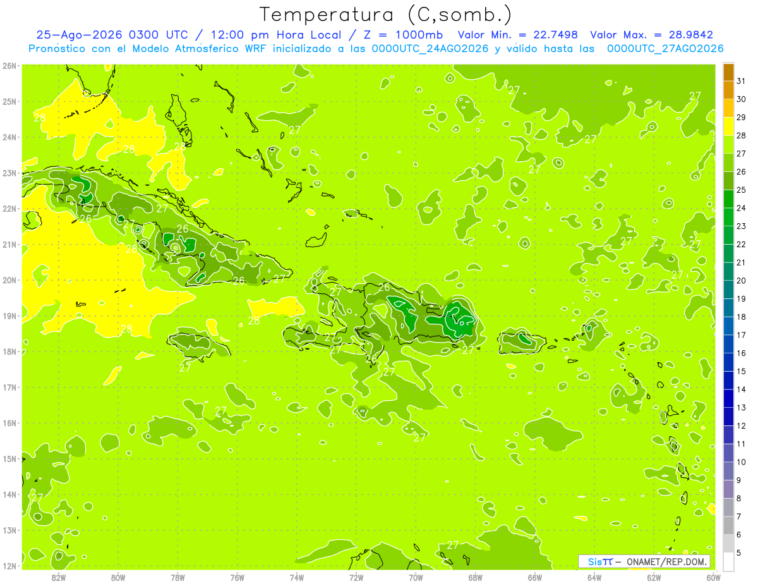This screenshot has width=758, height=586.
Task: Select the lime 27–28 legend swatch
Action: [x=728, y=145]
